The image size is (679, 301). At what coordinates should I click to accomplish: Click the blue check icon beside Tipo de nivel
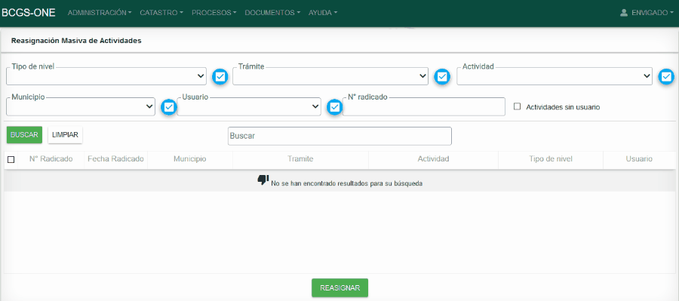click(x=220, y=77)
